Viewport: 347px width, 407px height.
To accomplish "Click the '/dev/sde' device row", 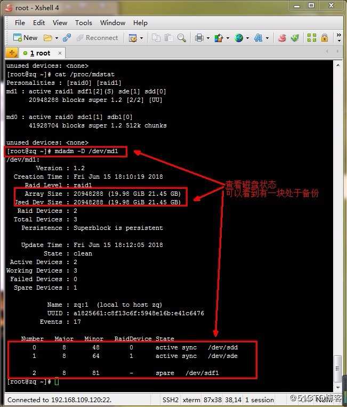I will click(x=135, y=356).
